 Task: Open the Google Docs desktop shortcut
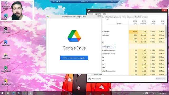6,43
